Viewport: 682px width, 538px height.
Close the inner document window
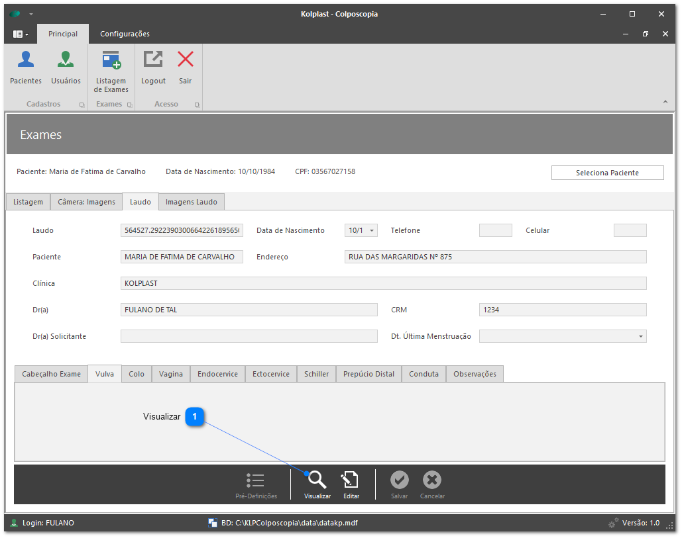[x=665, y=34]
